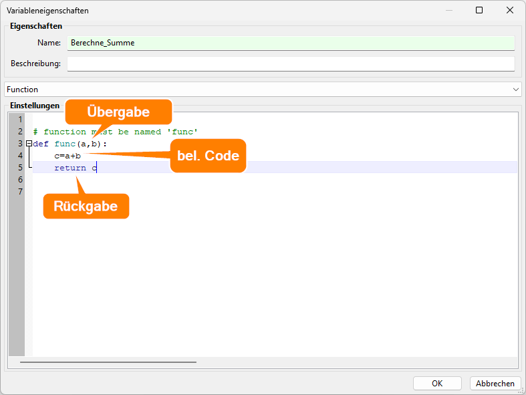Maximize the Variableneigenschaften window
This screenshot has width=526, height=395.
pyautogui.click(x=479, y=10)
